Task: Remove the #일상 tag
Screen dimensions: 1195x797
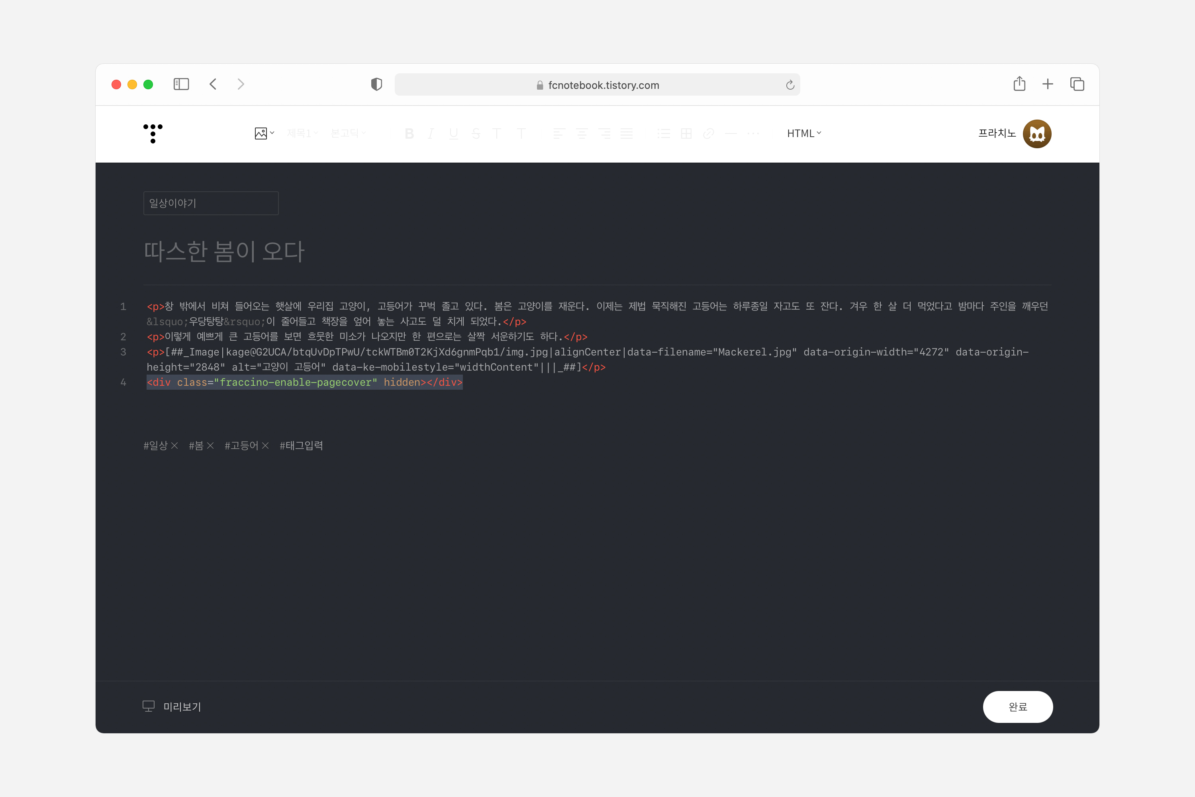Action: 174,446
